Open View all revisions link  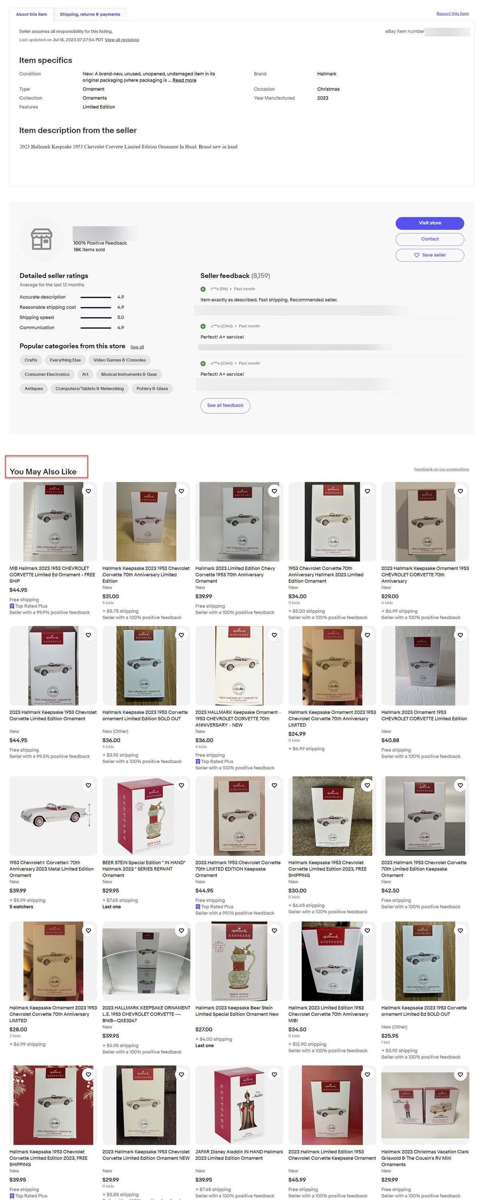coord(122,40)
